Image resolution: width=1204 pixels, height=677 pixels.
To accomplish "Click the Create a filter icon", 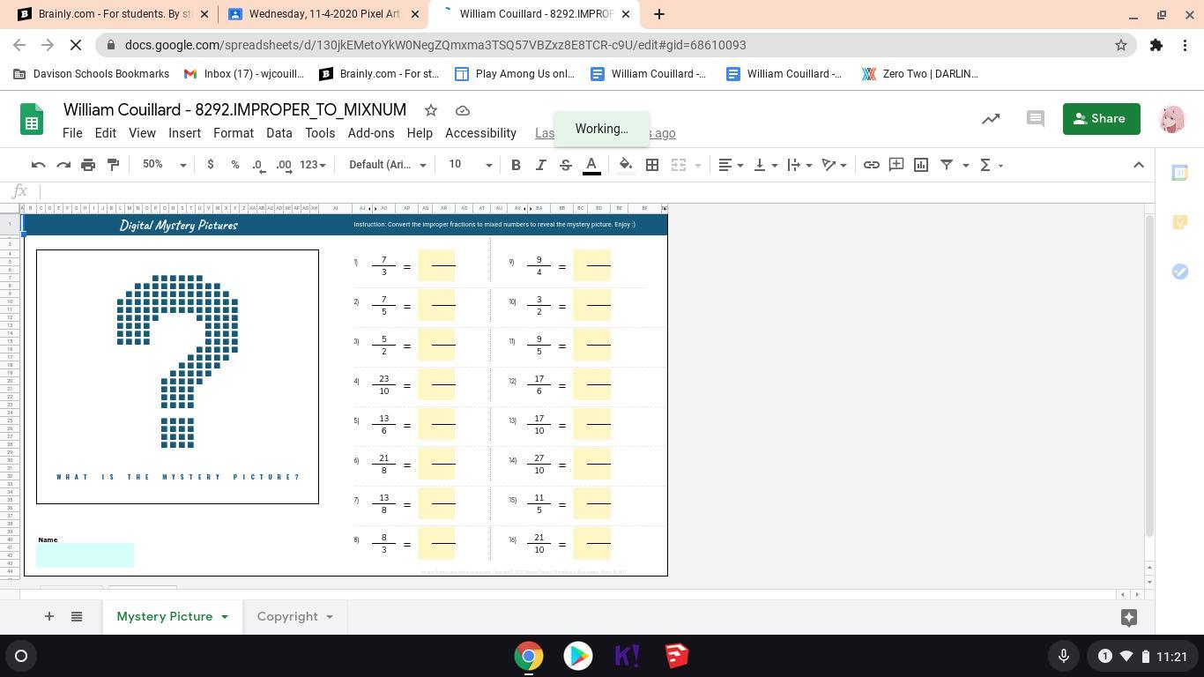I will point(946,165).
